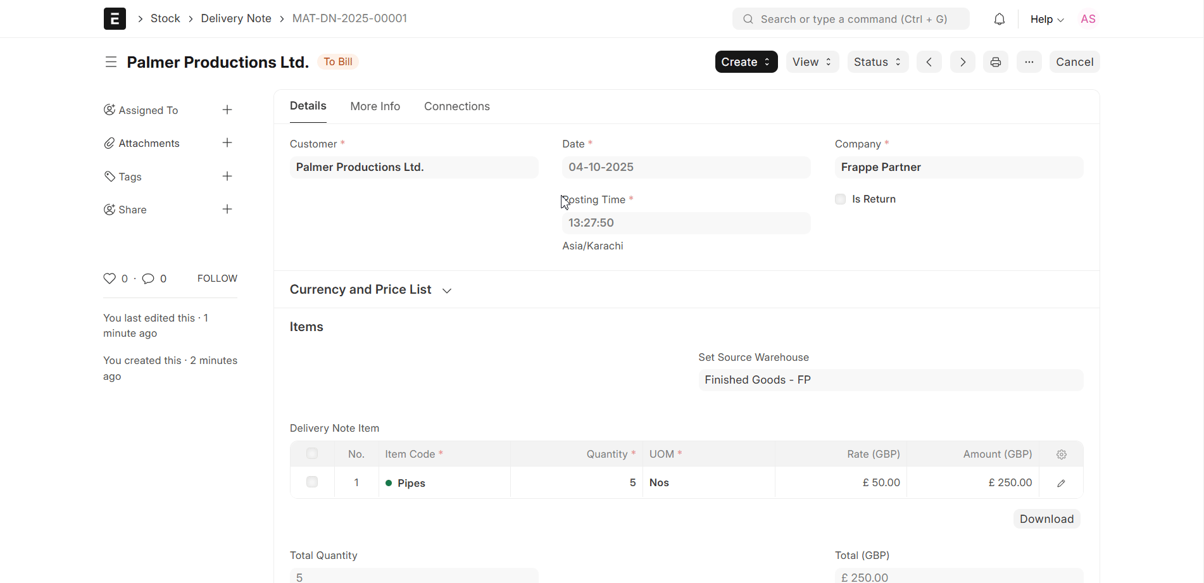Switch to the More Info tab

point(375,106)
